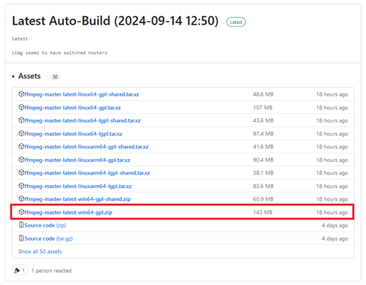Download Source code (tar.gz)
366x285 pixels.
pos(48,239)
